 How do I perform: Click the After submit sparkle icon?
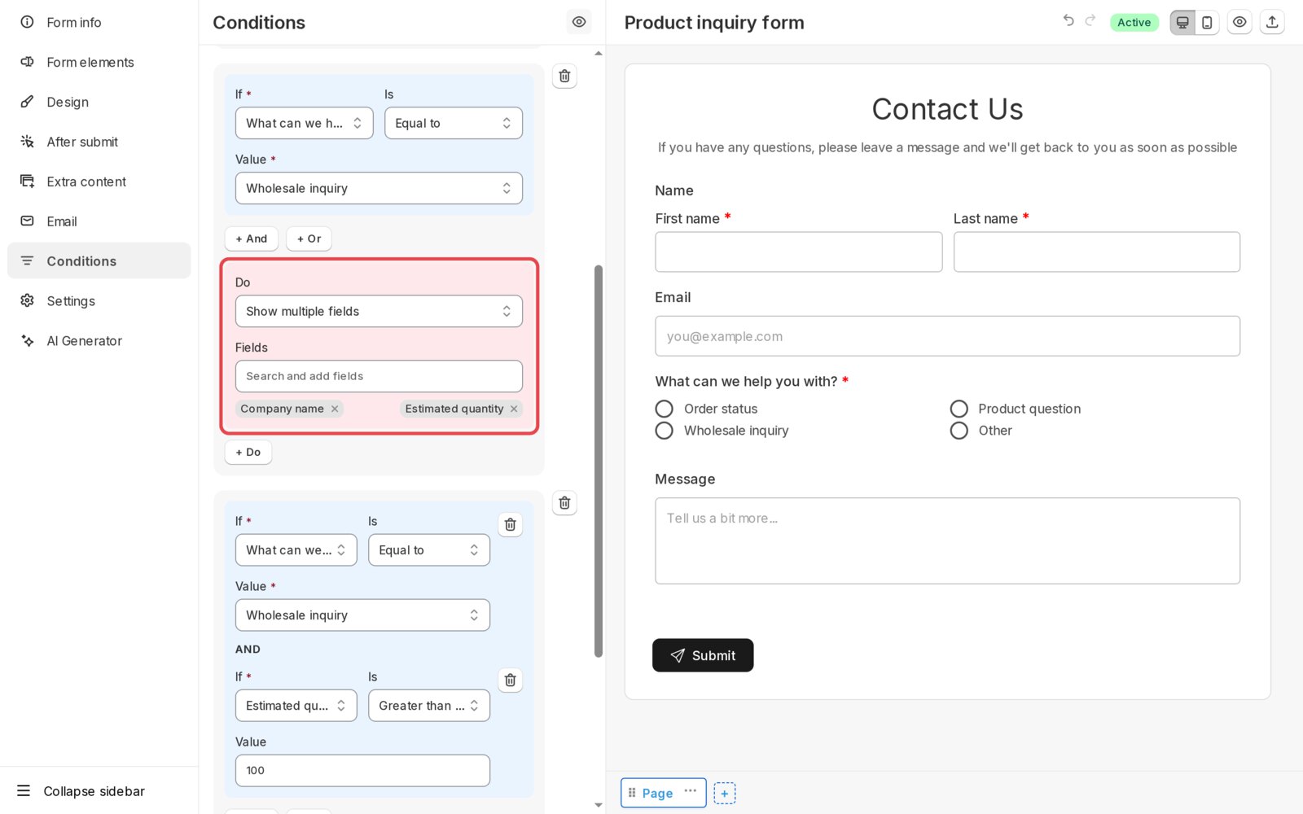point(27,142)
